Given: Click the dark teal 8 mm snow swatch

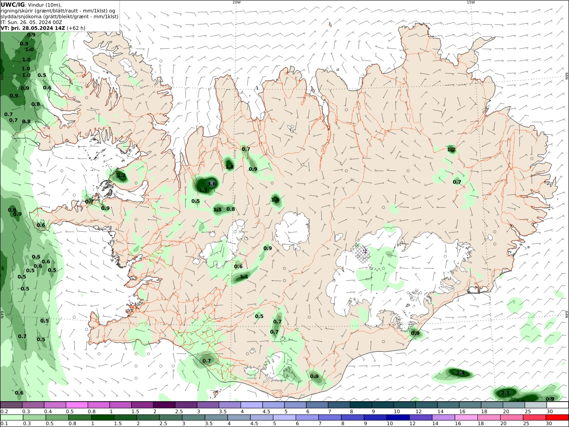Looking at the screenshot, I should click(x=361, y=405).
